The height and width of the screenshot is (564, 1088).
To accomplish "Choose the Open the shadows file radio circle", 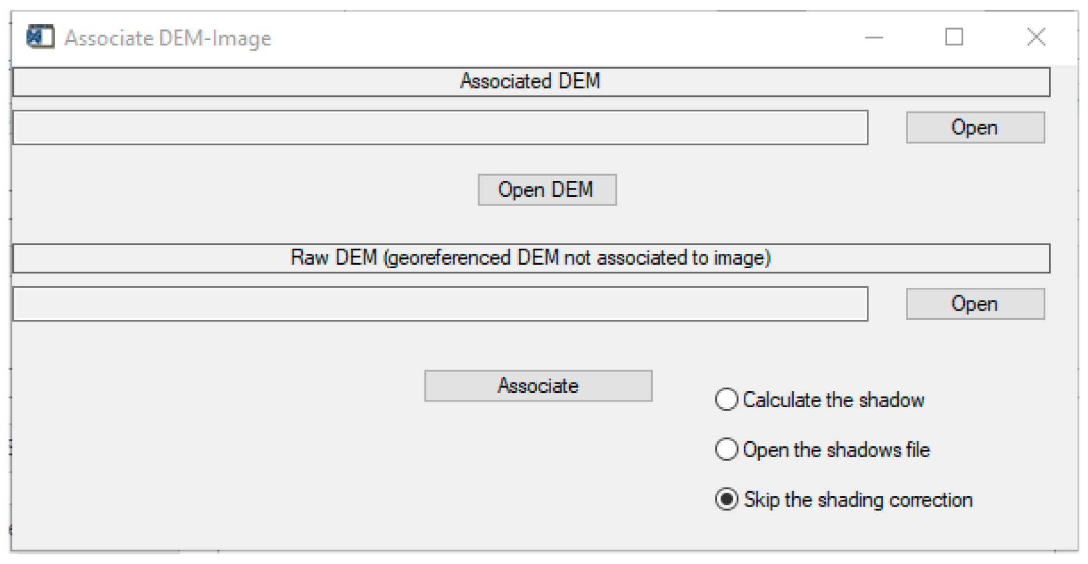I will (726, 449).
